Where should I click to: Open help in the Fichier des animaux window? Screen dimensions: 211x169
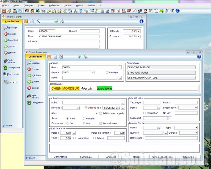coord(199,57)
